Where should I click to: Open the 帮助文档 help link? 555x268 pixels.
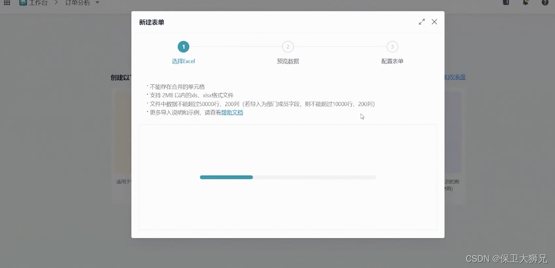tap(232, 113)
